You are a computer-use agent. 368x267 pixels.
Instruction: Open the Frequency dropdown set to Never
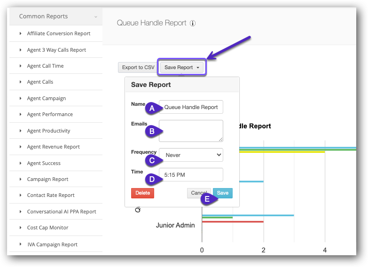pyautogui.click(x=191, y=155)
